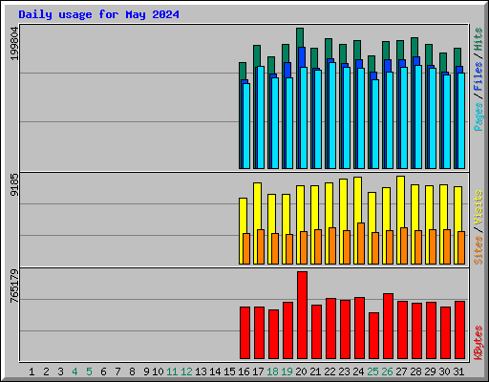The height and width of the screenshot is (382, 489).
Task: Select the yellow Visits bar for day 27
Action: (399, 202)
